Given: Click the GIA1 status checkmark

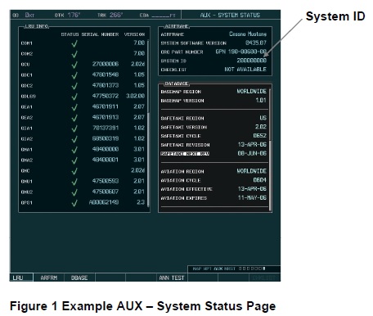Looking at the screenshot, I should tap(74, 129).
